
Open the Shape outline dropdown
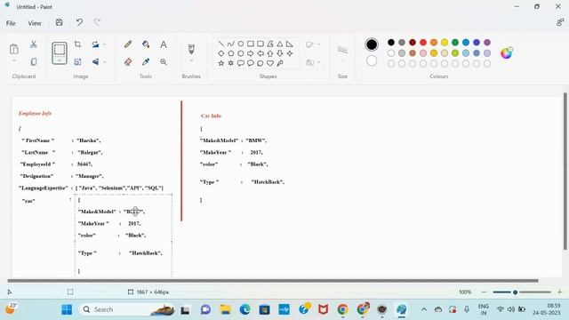pyautogui.click(x=313, y=44)
